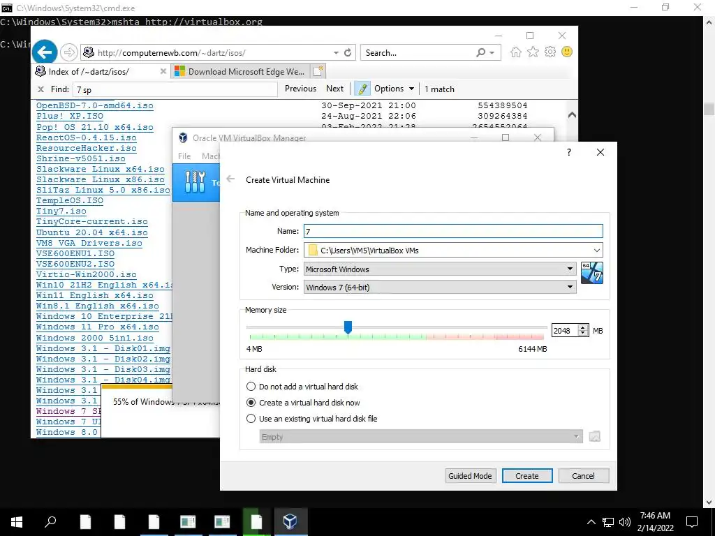Open ReactOS-0.4.15.iso link
Viewport: 715px width, 536px height.
86,137
